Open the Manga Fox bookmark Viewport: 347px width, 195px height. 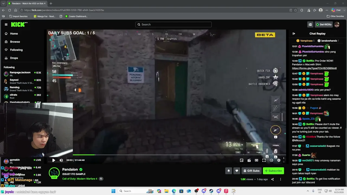point(44,16)
